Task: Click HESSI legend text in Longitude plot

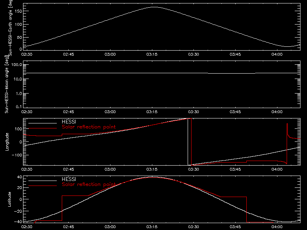Action: click(69, 122)
